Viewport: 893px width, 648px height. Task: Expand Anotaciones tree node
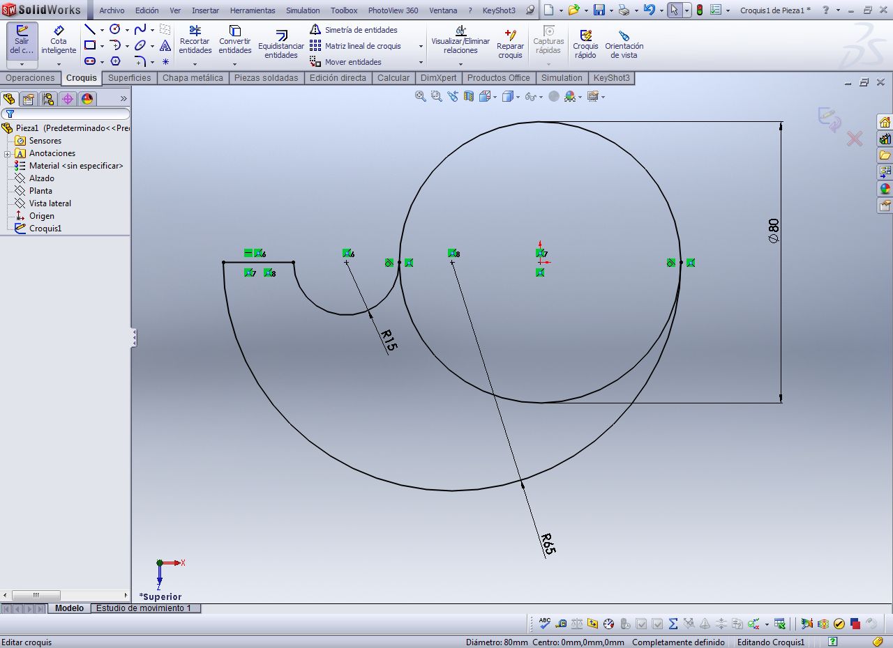pyautogui.click(x=8, y=153)
